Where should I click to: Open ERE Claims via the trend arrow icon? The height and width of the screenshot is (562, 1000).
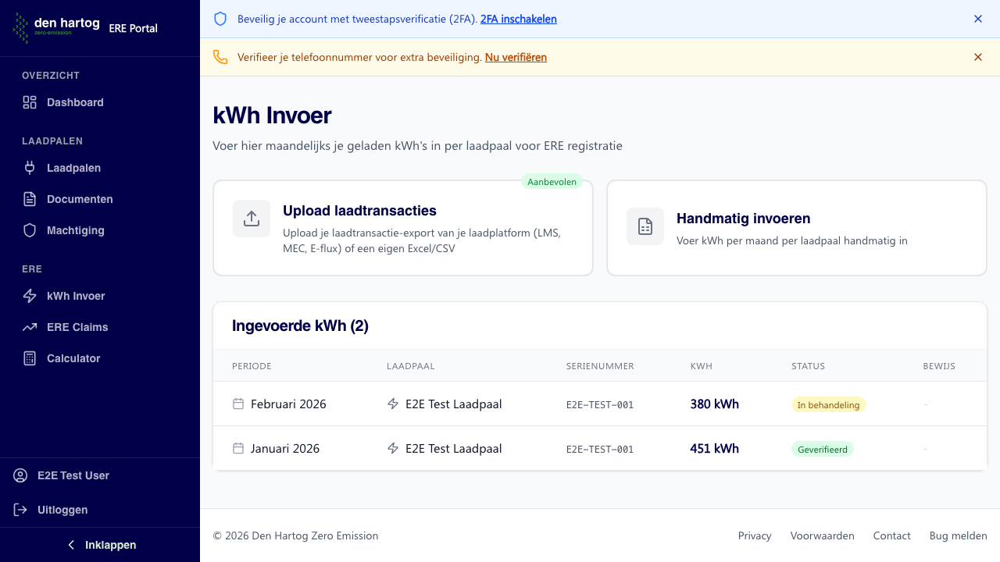[x=29, y=327]
